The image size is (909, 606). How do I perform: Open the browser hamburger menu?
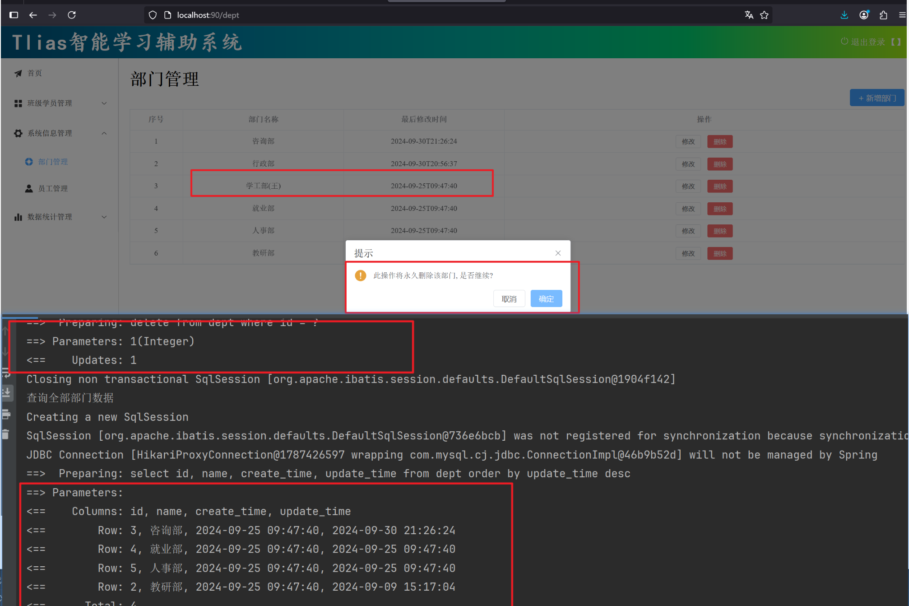(902, 15)
